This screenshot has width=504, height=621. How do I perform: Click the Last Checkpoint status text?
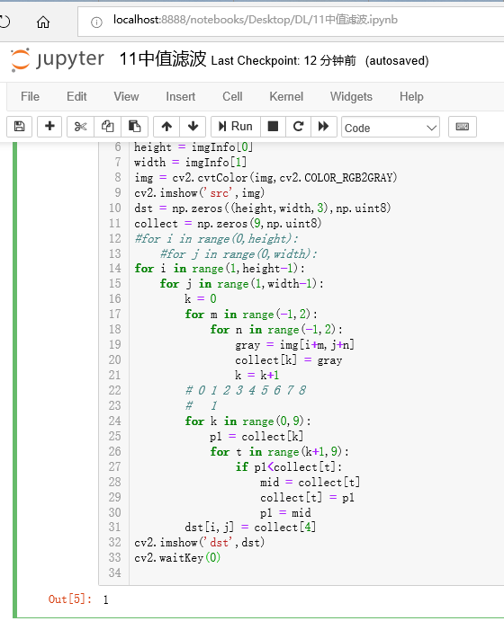click(x=283, y=60)
